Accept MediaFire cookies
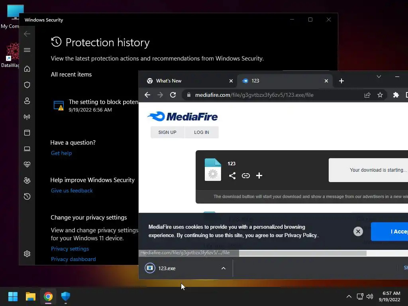The width and height of the screenshot is (408, 306). [x=389, y=231]
